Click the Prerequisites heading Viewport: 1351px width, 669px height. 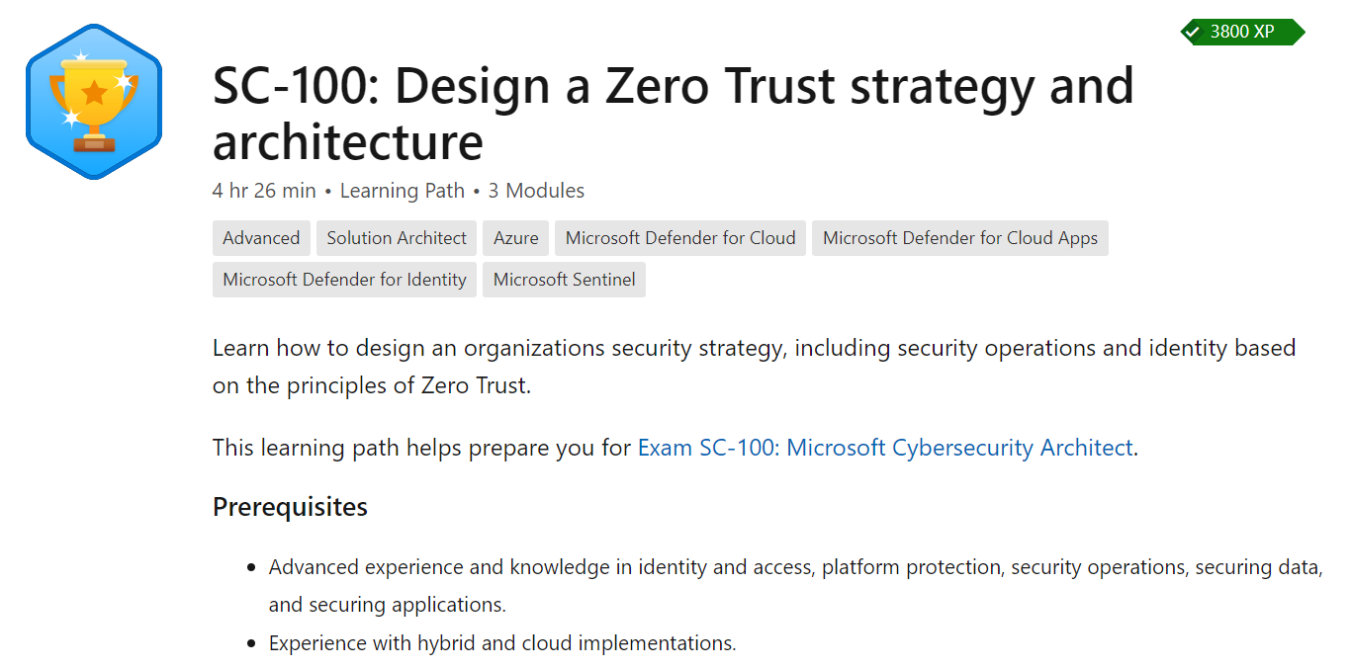290,507
